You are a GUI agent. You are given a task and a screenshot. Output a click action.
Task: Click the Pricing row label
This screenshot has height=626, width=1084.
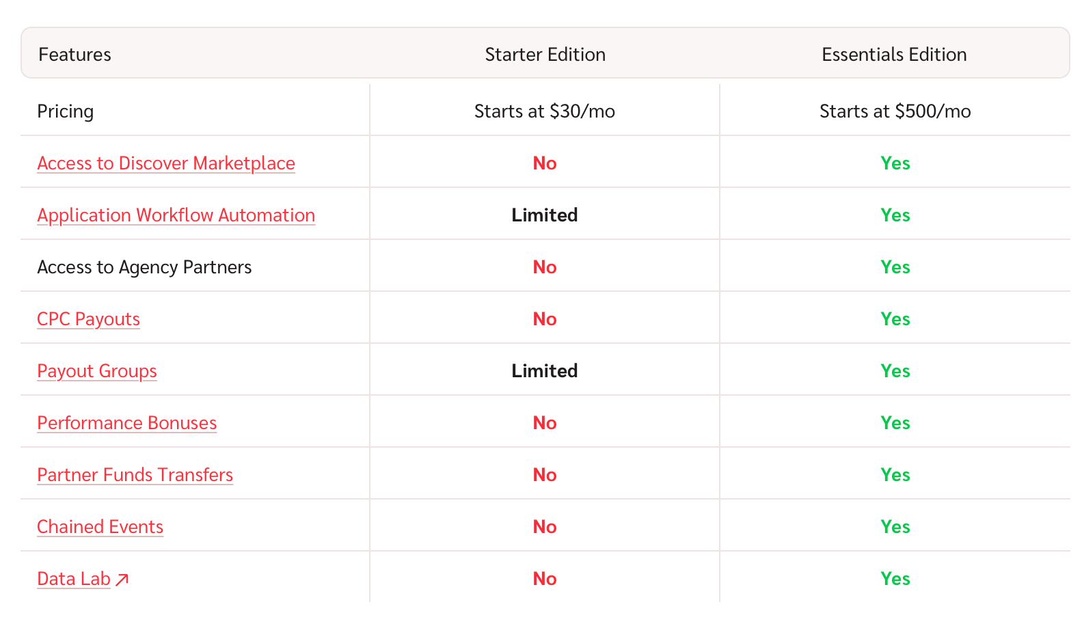[x=66, y=111]
